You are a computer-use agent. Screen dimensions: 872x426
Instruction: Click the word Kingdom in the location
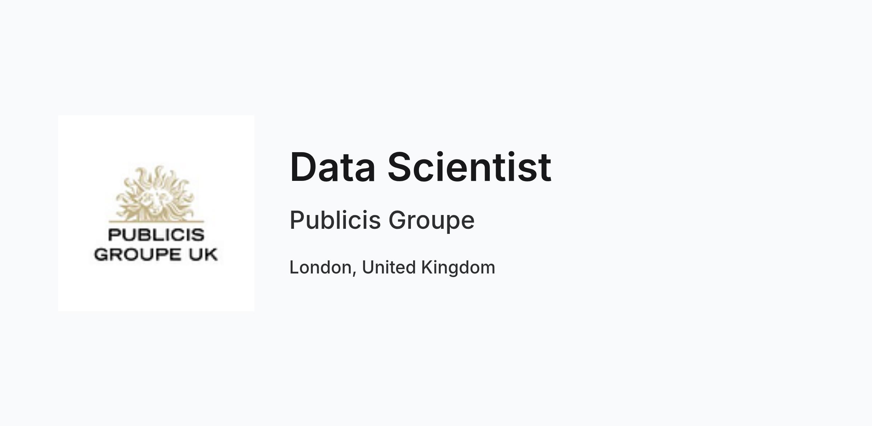[458, 268]
